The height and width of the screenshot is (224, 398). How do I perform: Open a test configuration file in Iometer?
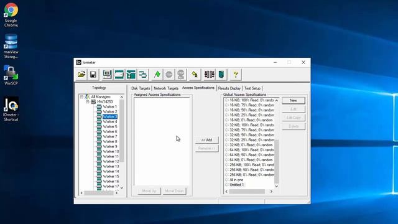click(x=81, y=75)
